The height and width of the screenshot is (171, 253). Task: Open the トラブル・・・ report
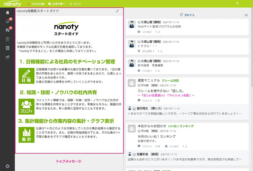[x=147, y=46]
